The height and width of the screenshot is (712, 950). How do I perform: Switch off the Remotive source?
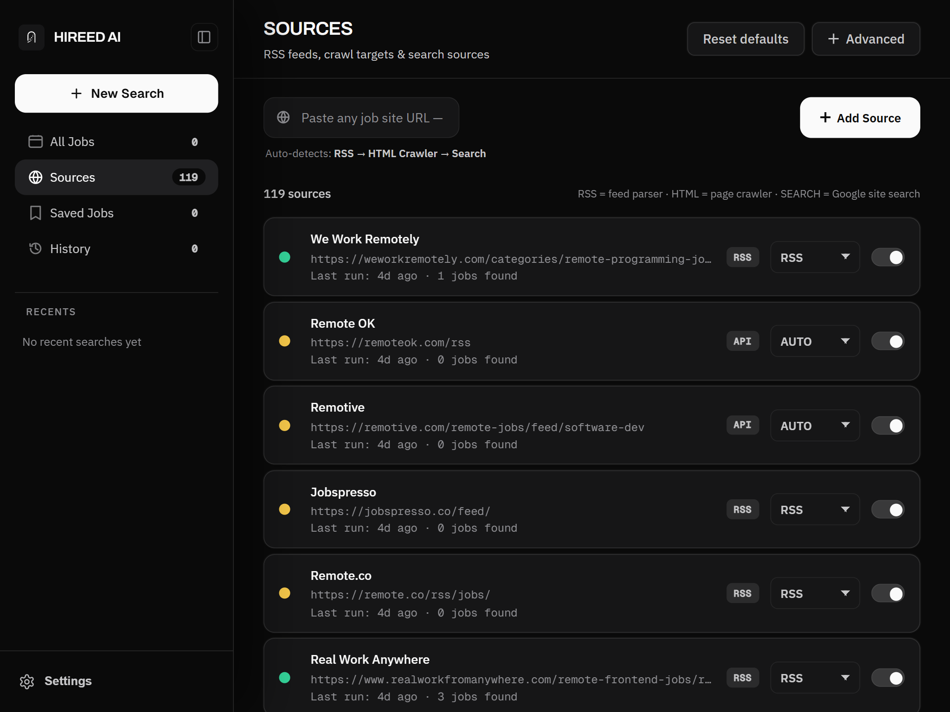(x=888, y=426)
